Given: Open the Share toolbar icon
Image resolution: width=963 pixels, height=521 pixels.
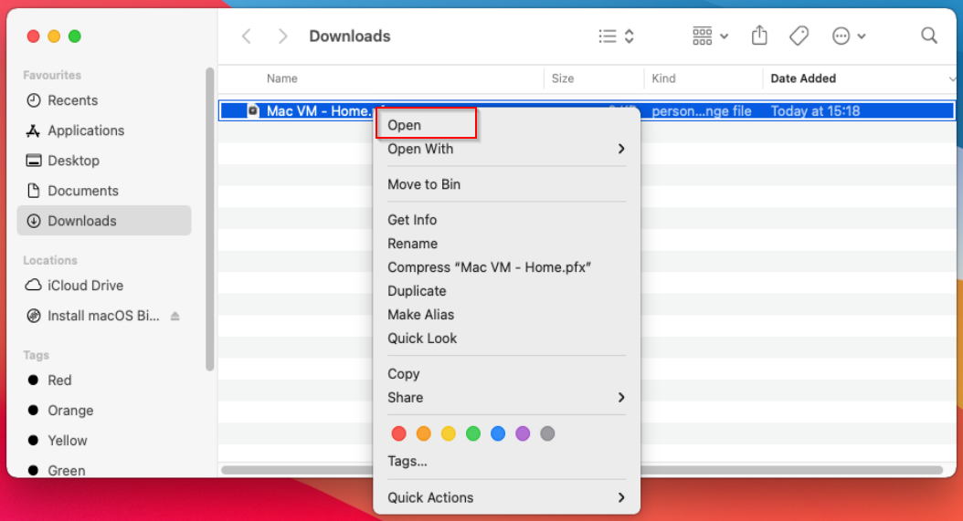Looking at the screenshot, I should (759, 36).
